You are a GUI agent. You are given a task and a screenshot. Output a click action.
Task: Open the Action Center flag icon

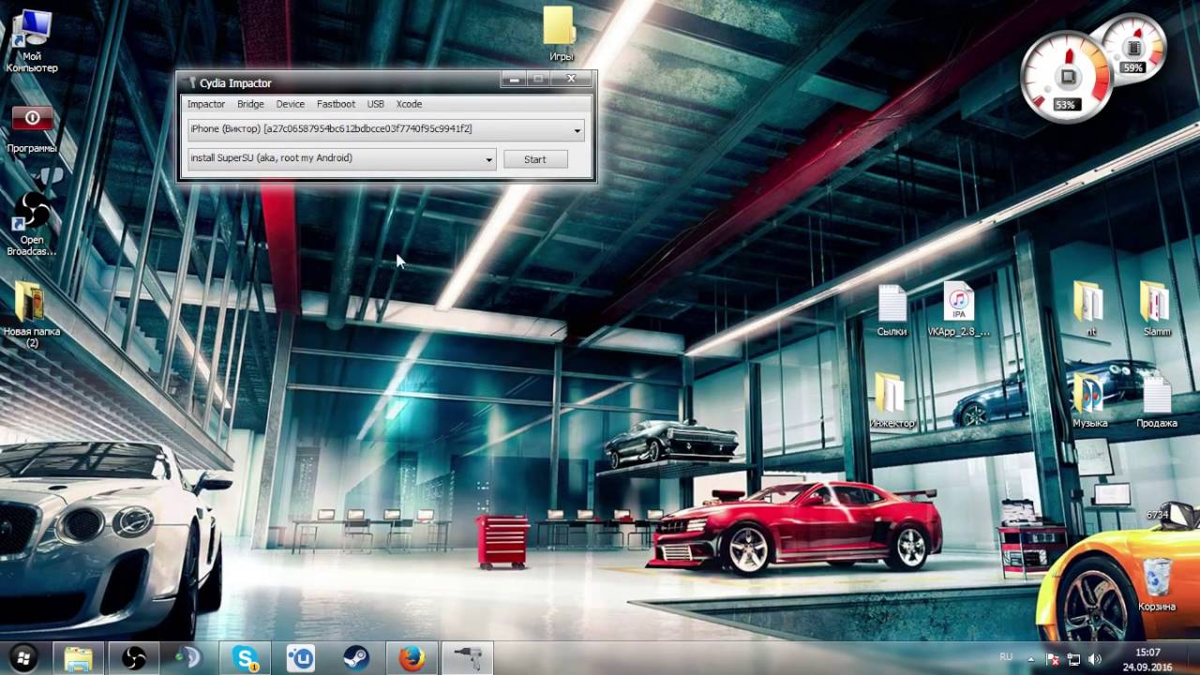pyautogui.click(x=1053, y=659)
